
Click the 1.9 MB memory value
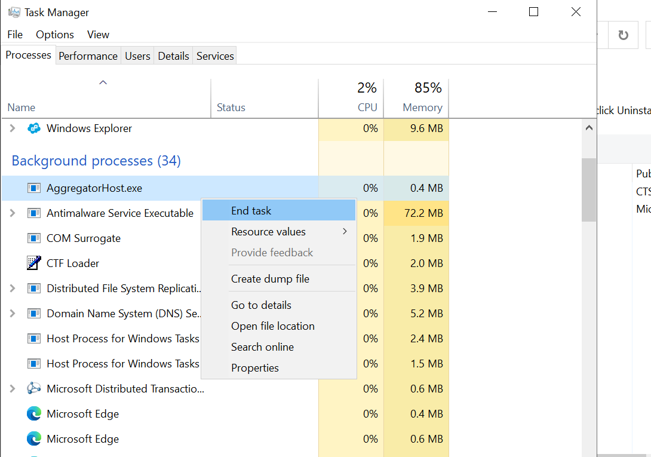[x=426, y=238]
